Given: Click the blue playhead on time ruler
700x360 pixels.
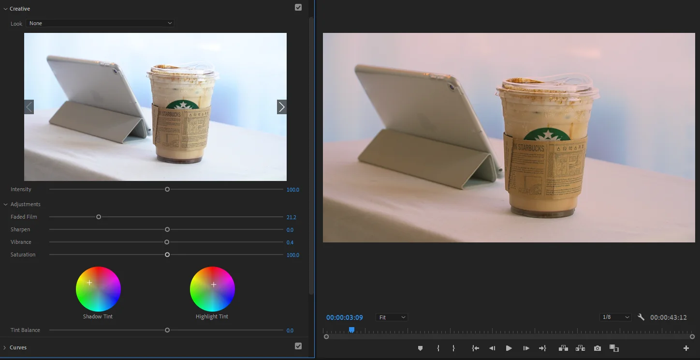Looking at the screenshot, I should pos(352,330).
